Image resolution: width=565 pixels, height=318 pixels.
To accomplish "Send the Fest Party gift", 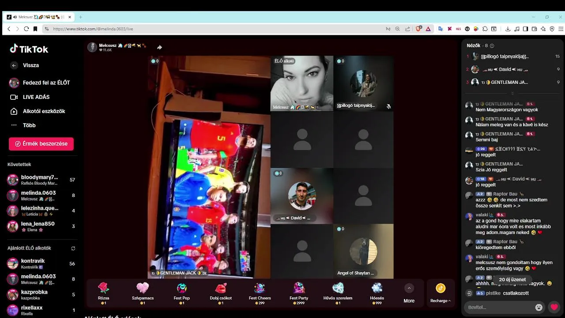I will pos(299,293).
